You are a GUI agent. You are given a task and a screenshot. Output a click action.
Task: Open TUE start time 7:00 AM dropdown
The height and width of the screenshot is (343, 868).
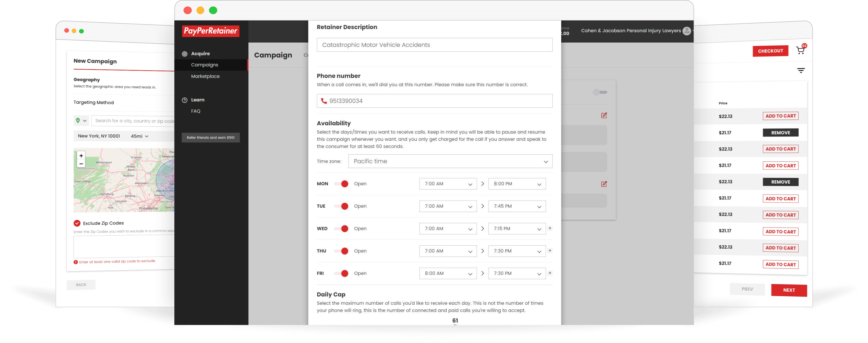448,206
